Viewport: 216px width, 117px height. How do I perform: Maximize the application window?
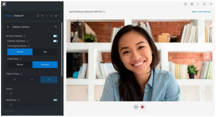[205, 4]
